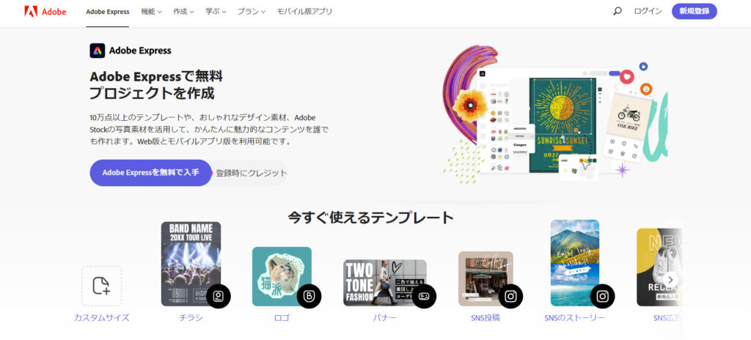The image size is (751, 340).
Task: Select the mountain holiday story thumbnail
Action: point(575,263)
